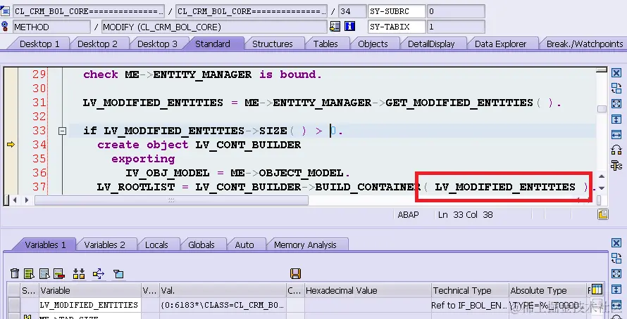Screen dimensions: 627x319
Task: Click the vertical scrollbar thumb of the code editor
Action: 602,109
